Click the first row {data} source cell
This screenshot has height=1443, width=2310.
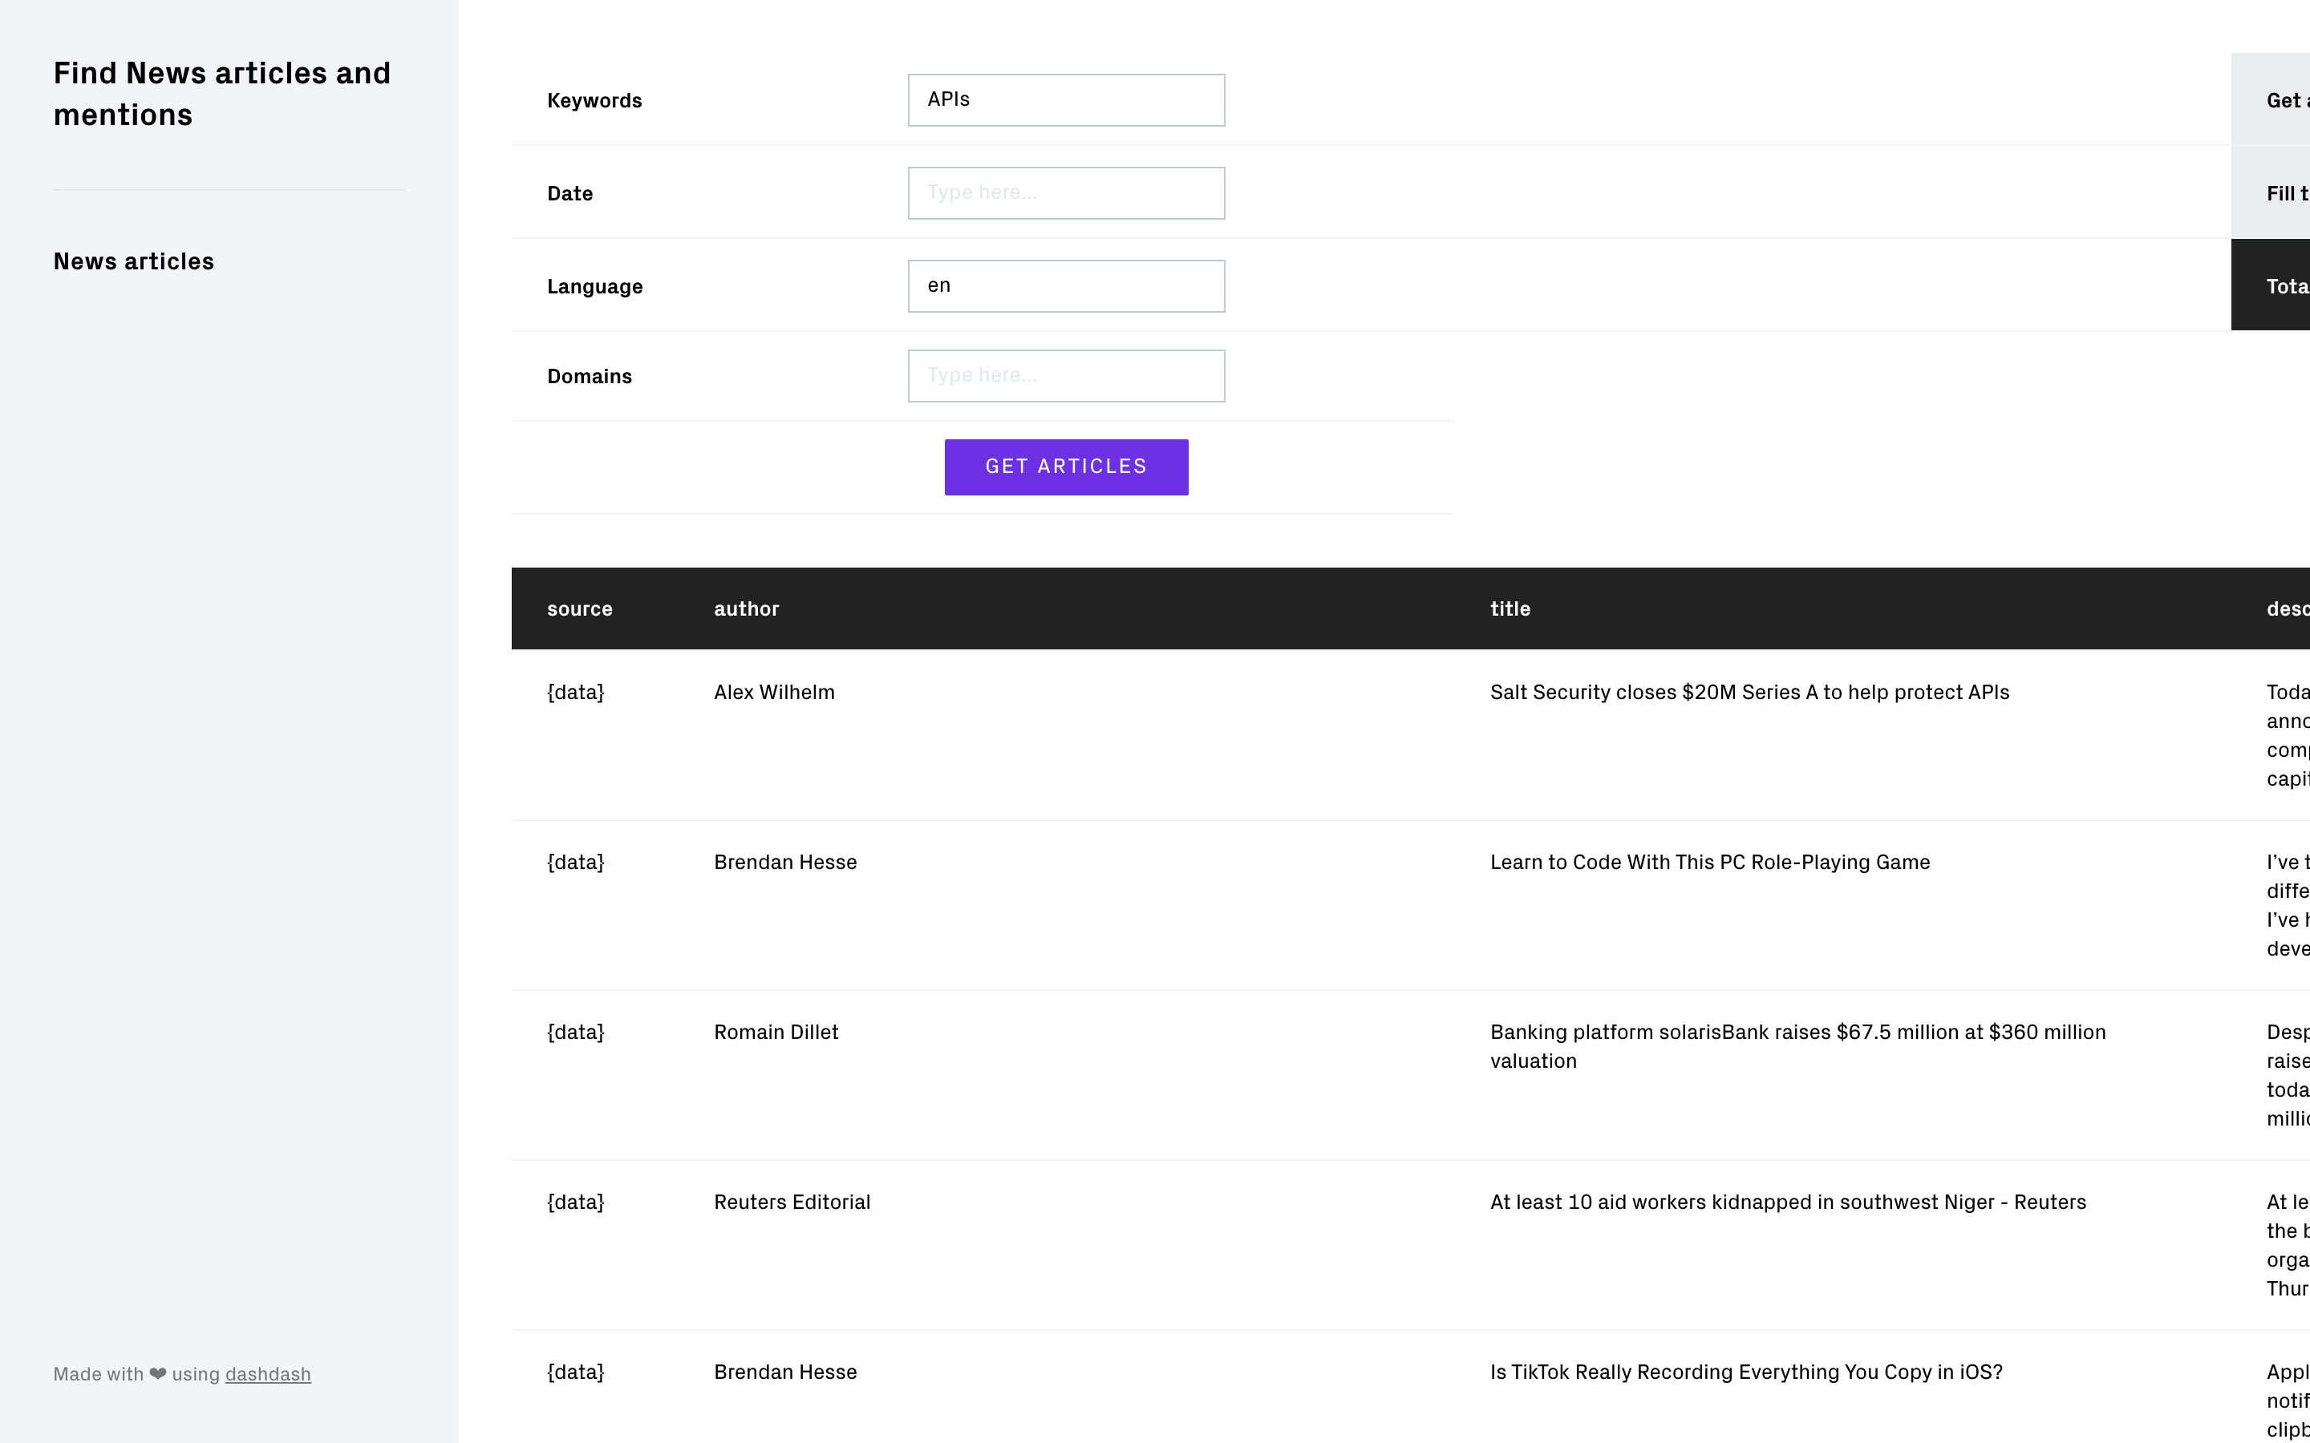coord(576,693)
